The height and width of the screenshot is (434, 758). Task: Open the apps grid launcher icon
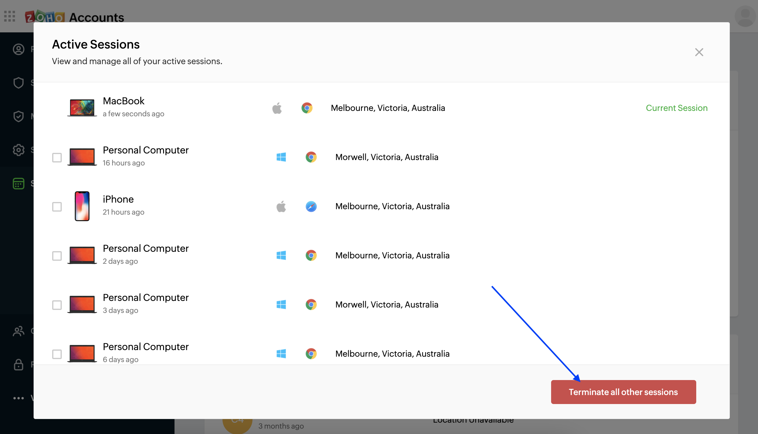pyautogui.click(x=10, y=16)
